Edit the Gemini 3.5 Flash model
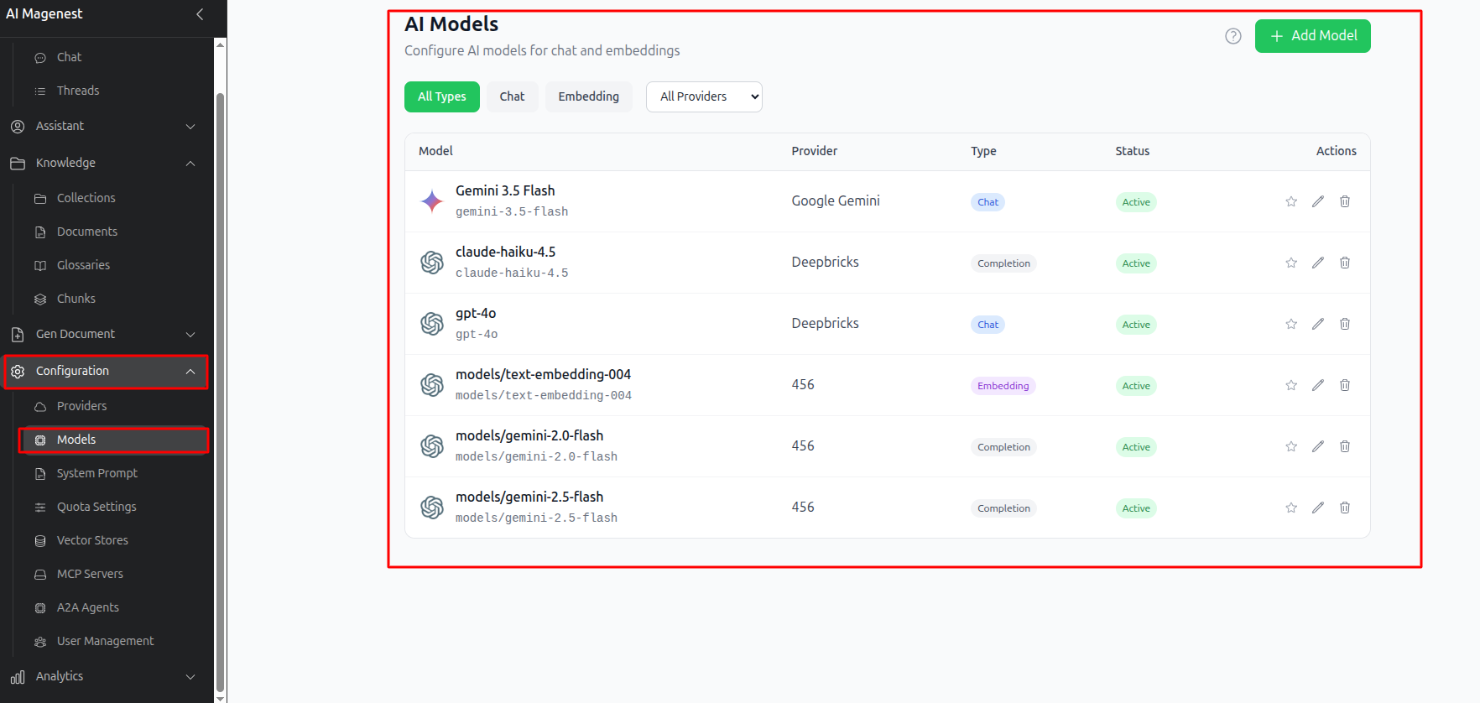This screenshot has width=1480, height=703. (1318, 201)
